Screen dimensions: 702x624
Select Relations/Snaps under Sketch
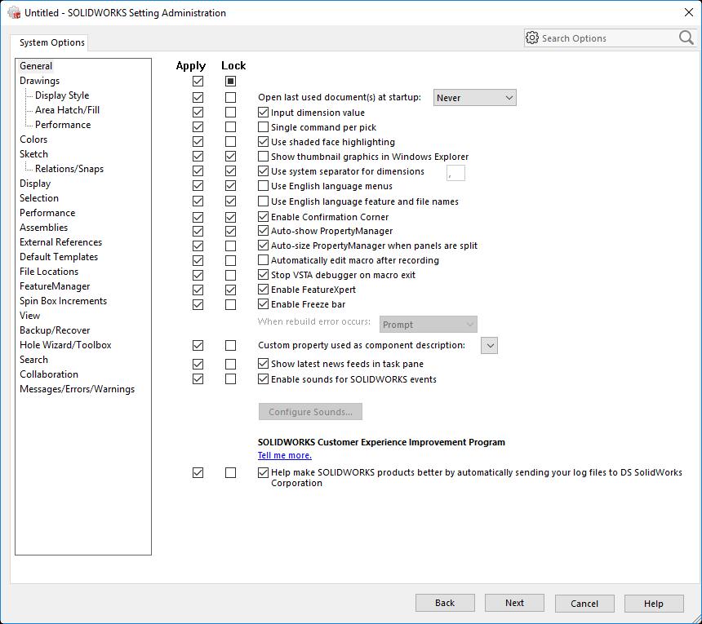[x=69, y=169]
